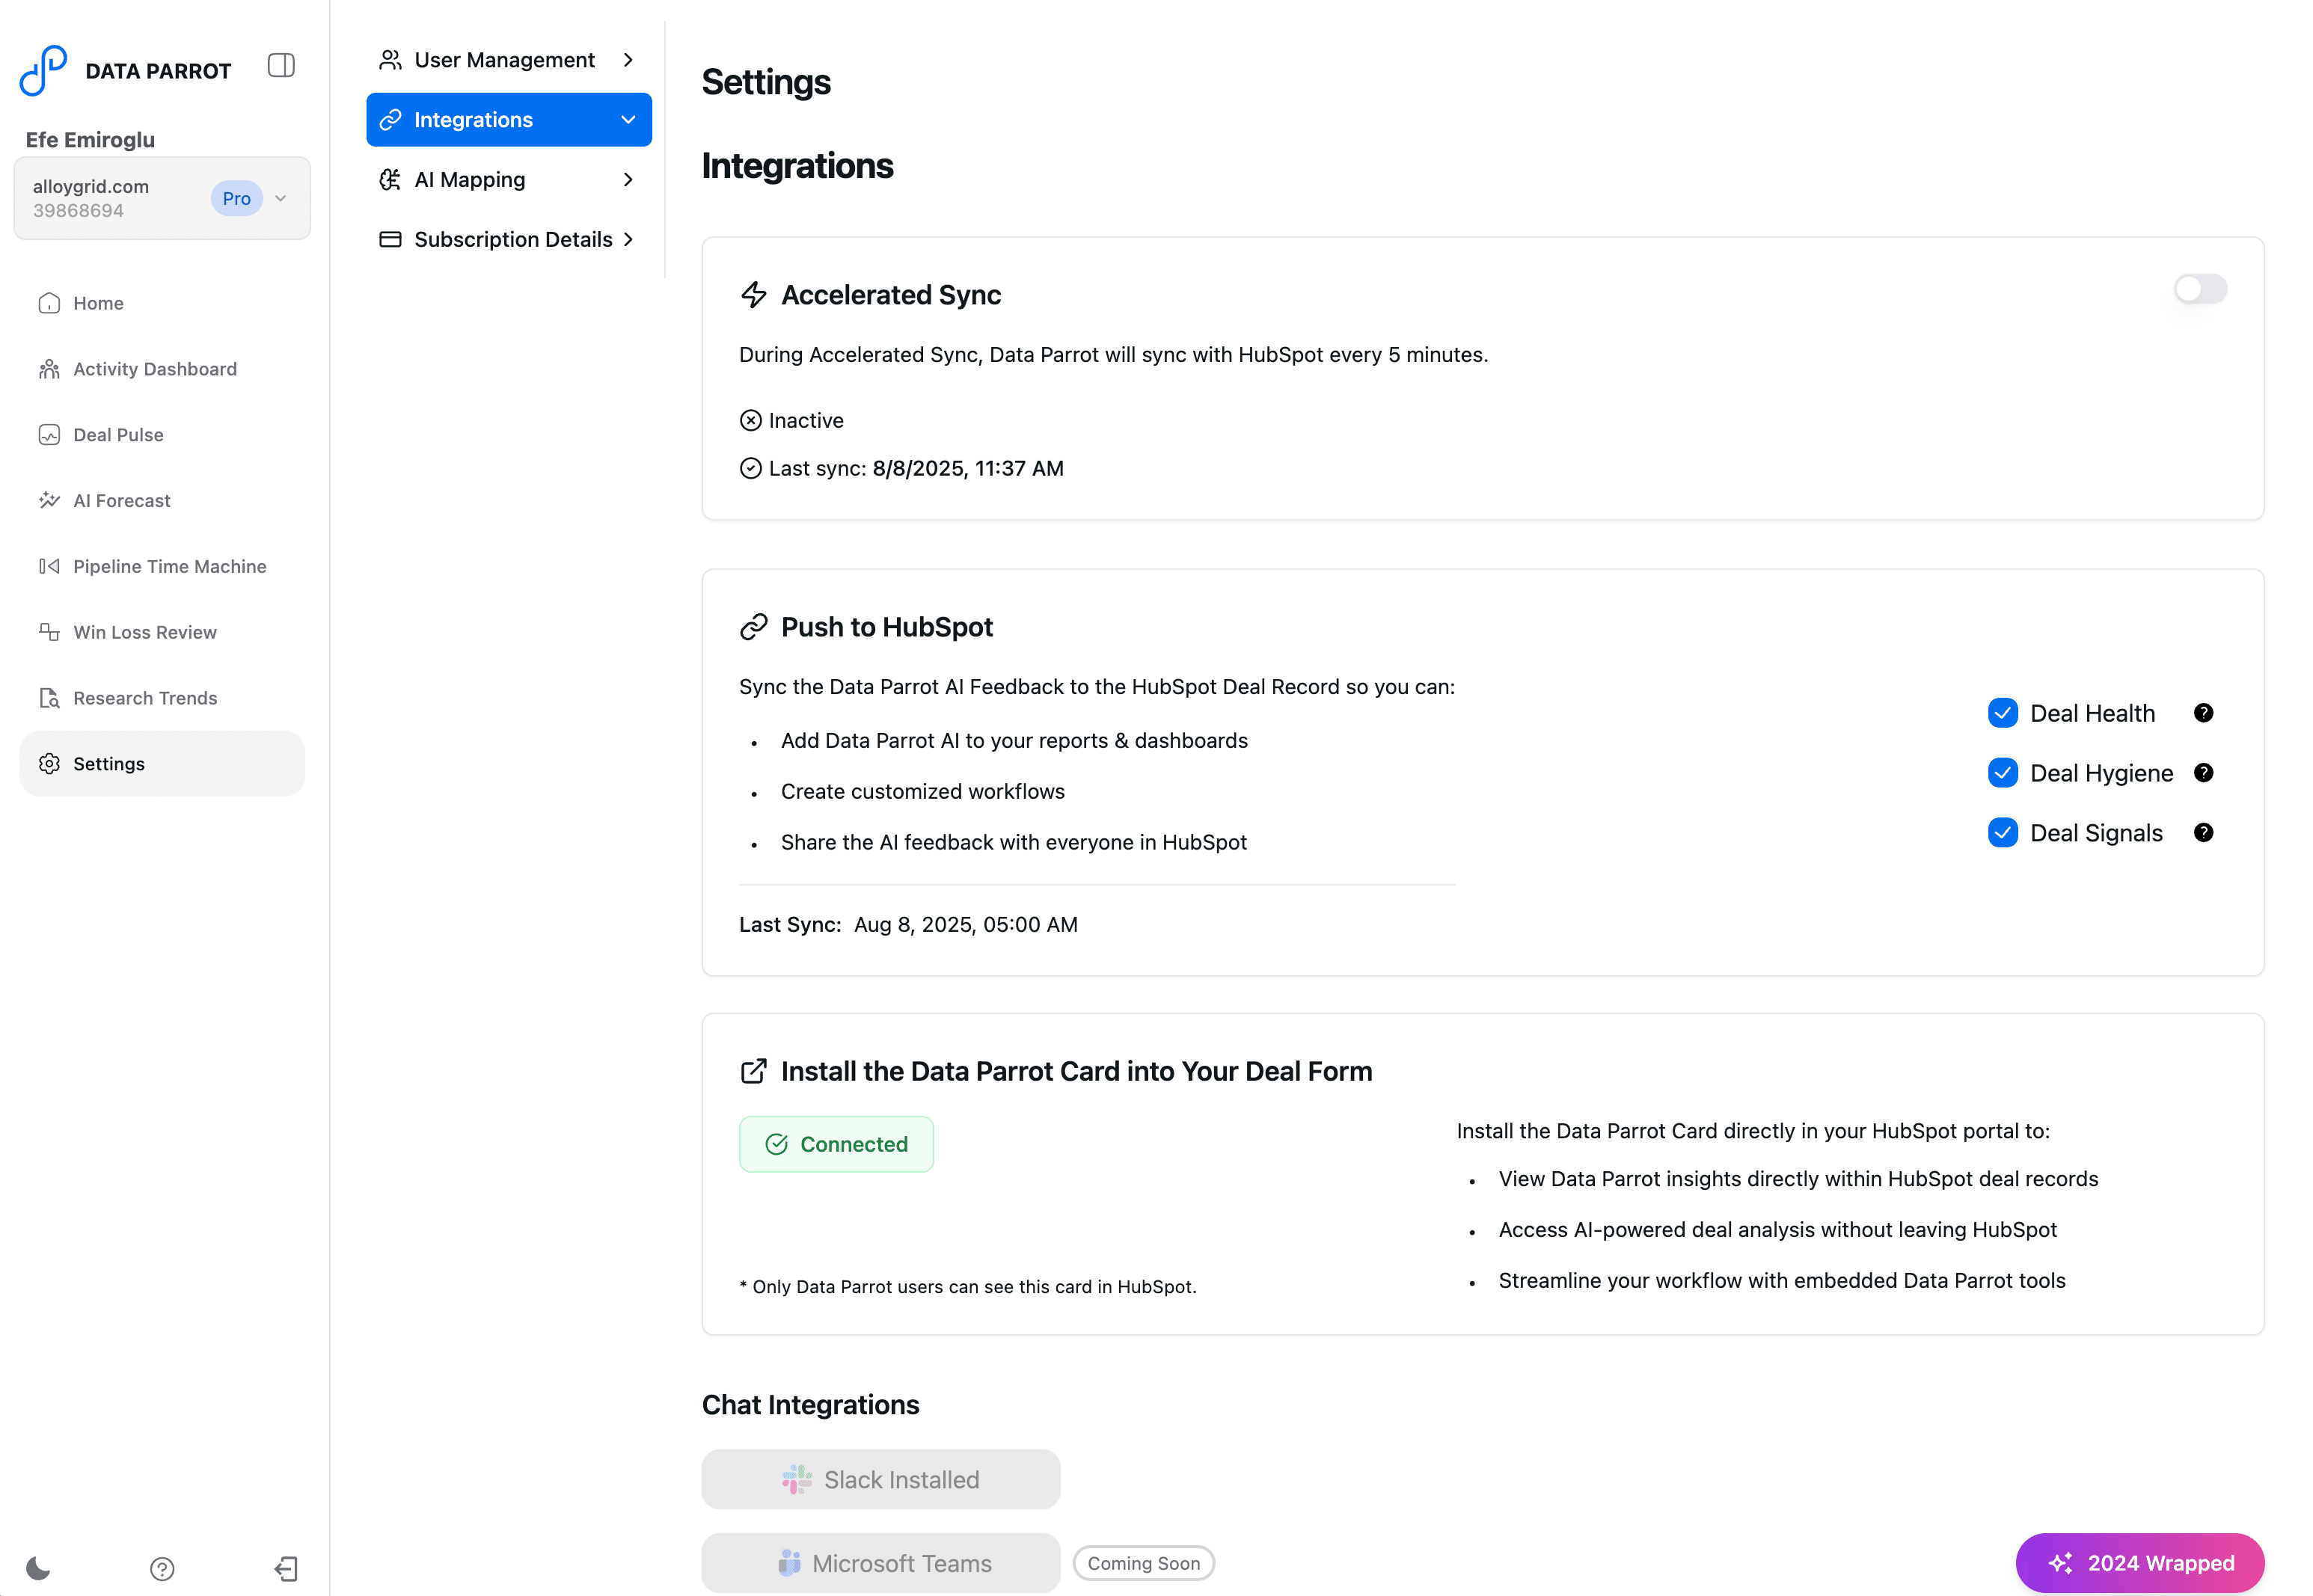Click the Slack logo icon
2313x1596 pixels.
coord(797,1480)
